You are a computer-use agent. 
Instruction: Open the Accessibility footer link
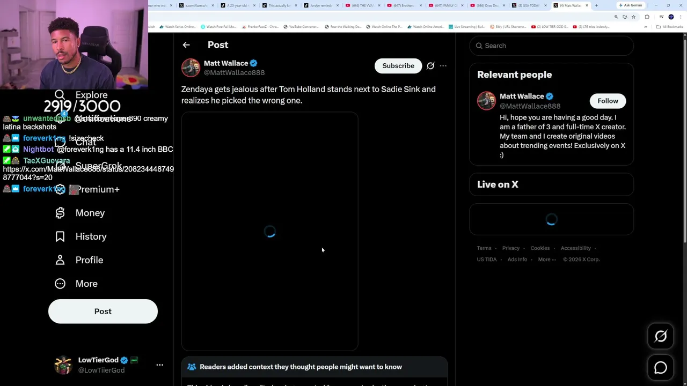(x=575, y=248)
